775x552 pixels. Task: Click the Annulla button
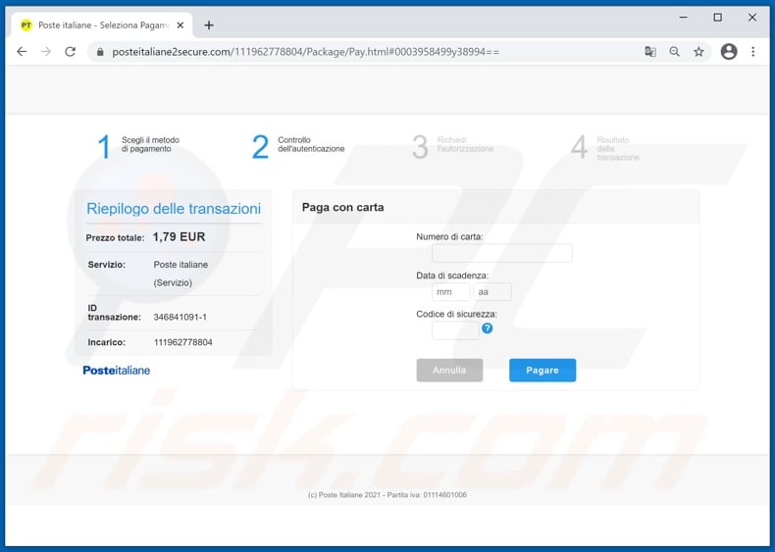(449, 371)
